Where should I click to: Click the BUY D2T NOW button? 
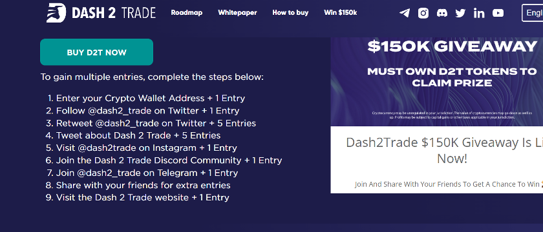pos(96,52)
